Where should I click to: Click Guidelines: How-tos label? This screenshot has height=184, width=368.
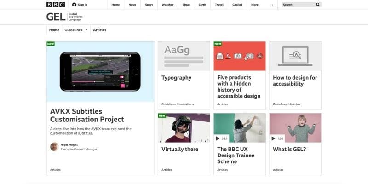pyautogui.click(x=286, y=104)
